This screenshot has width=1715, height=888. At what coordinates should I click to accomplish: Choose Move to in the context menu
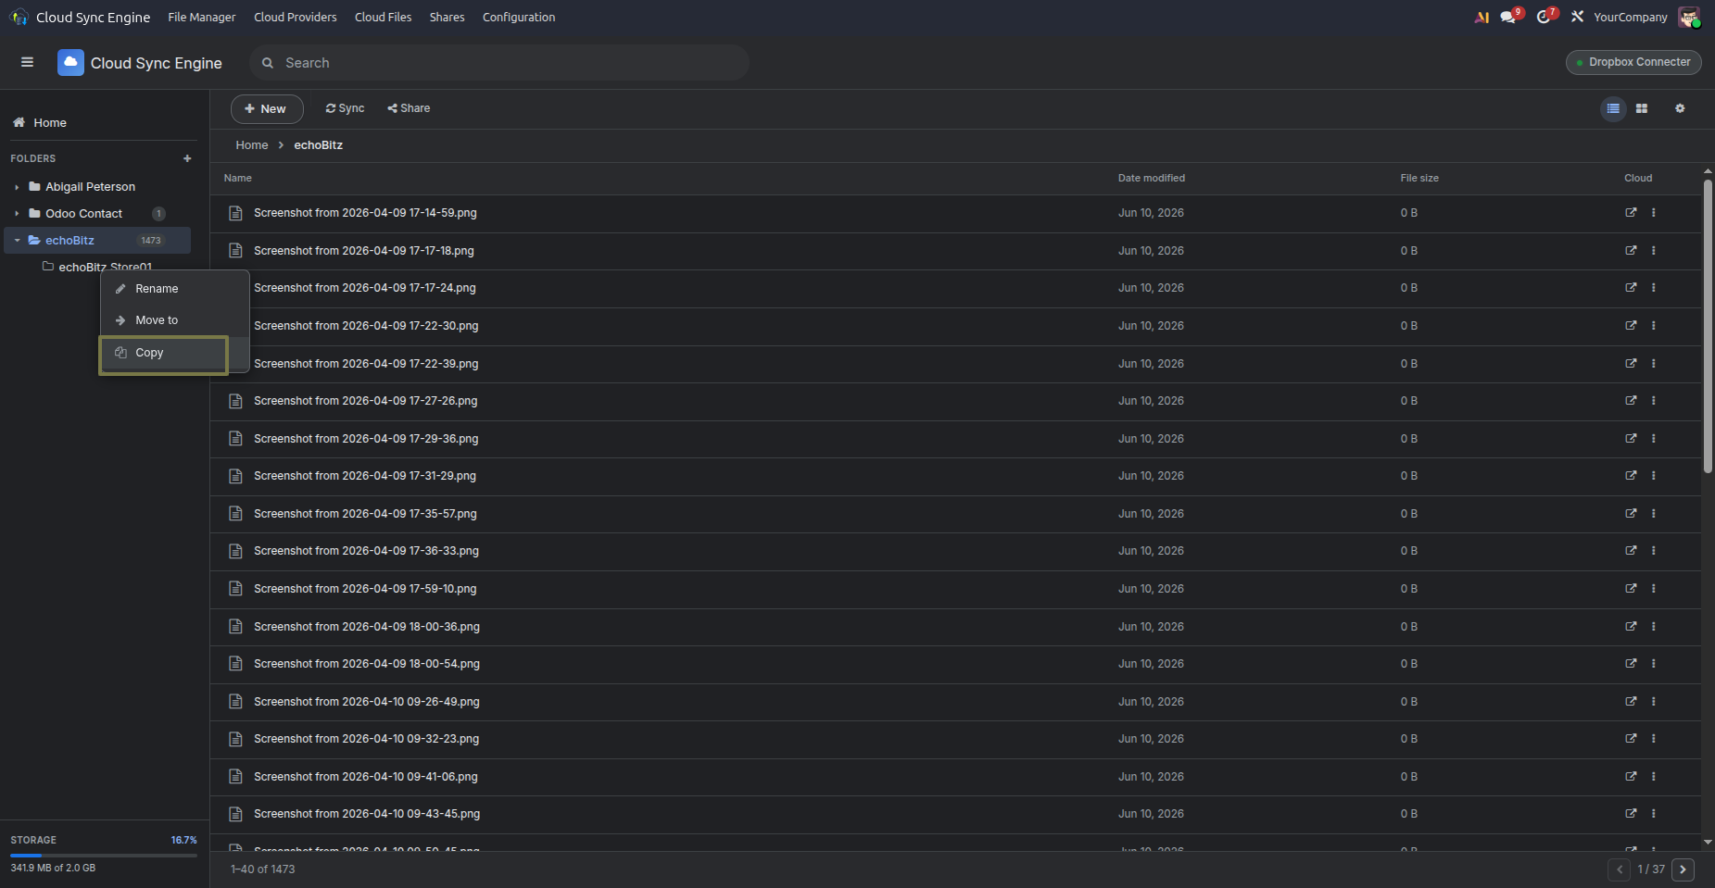[174, 320]
